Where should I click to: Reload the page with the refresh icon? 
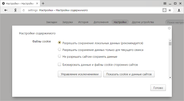pos(24,10)
